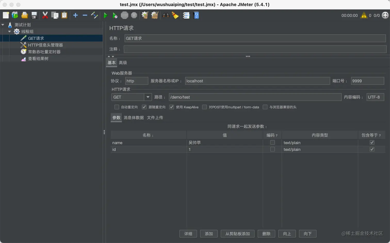Screen dimensions: 390x243
Task: Switch to the 参数 tab
Action: point(116,118)
